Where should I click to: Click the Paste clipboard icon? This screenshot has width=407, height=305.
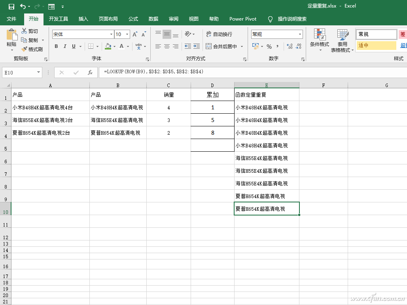[11, 34]
